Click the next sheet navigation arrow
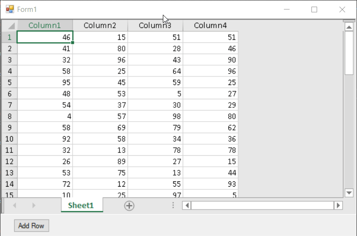Screen dimensions: 357x236 (x=34, y=206)
